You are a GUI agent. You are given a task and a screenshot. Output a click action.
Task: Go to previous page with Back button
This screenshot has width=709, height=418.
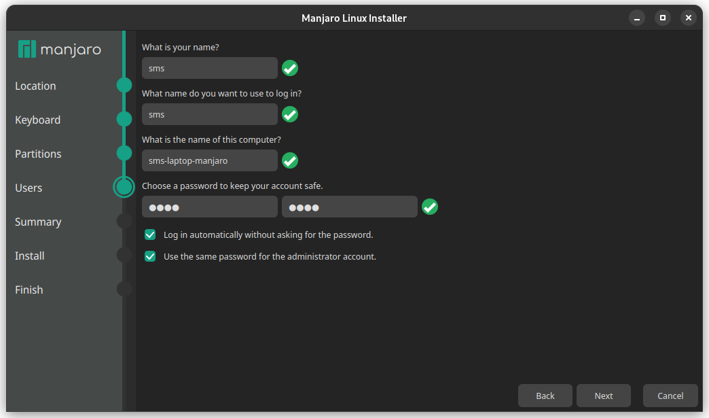coord(545,396)
